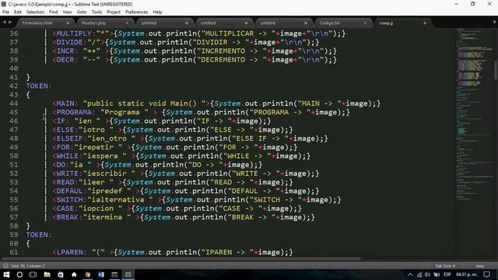Open the View menu

68,12
